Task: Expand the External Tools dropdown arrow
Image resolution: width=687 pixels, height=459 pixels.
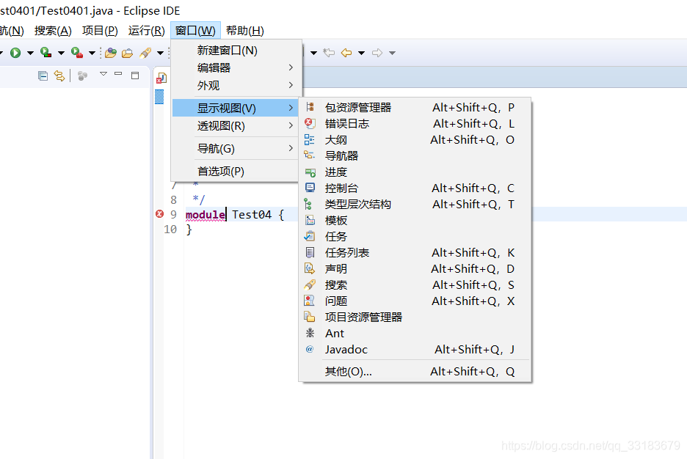Action: (92, 54)
